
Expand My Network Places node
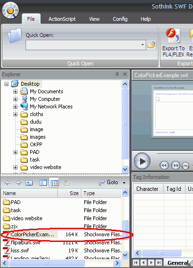[x=15, y=107]
